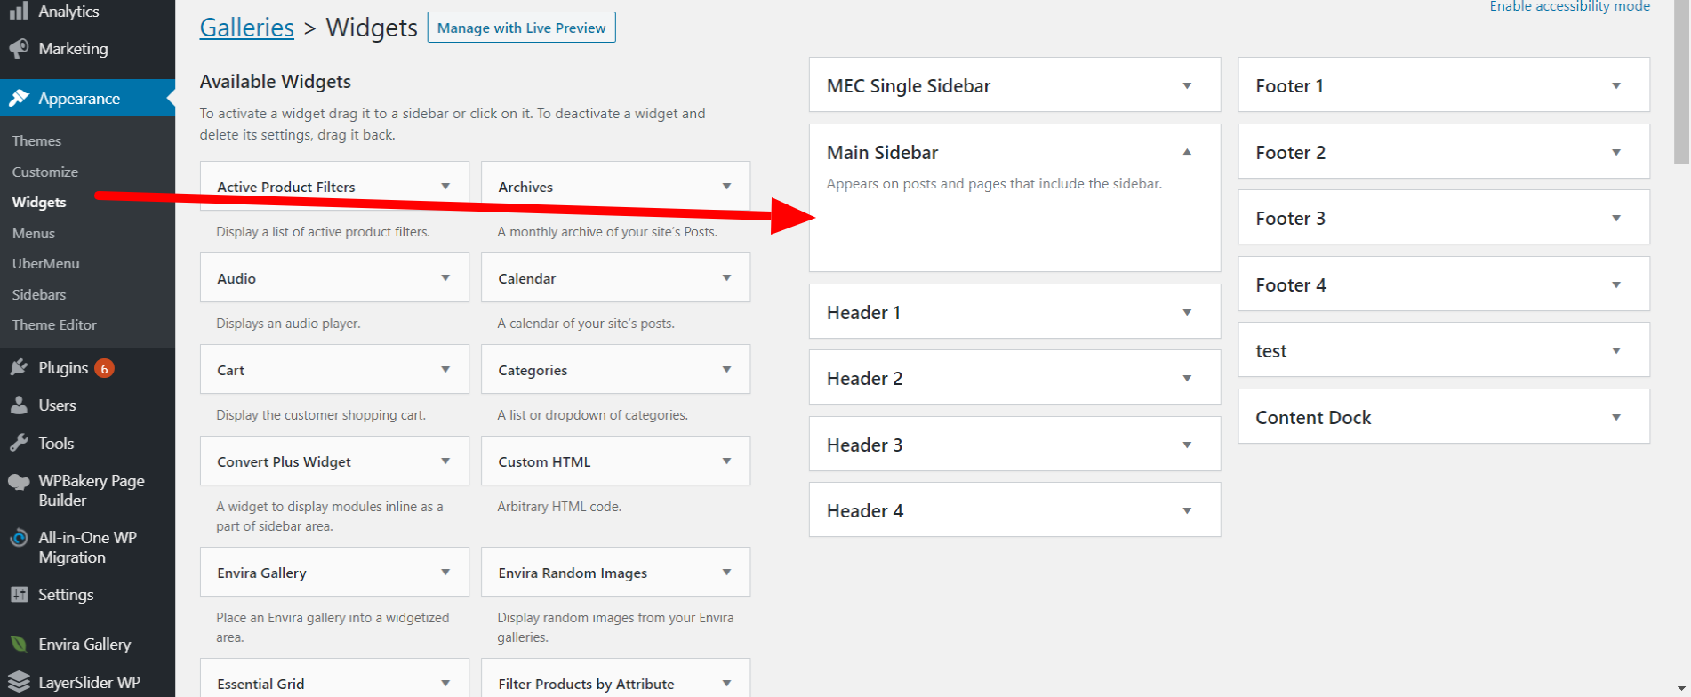Screen dimensions: 1691x697
Task: Open the Sidebars submenu item
Action: [39, 294]
